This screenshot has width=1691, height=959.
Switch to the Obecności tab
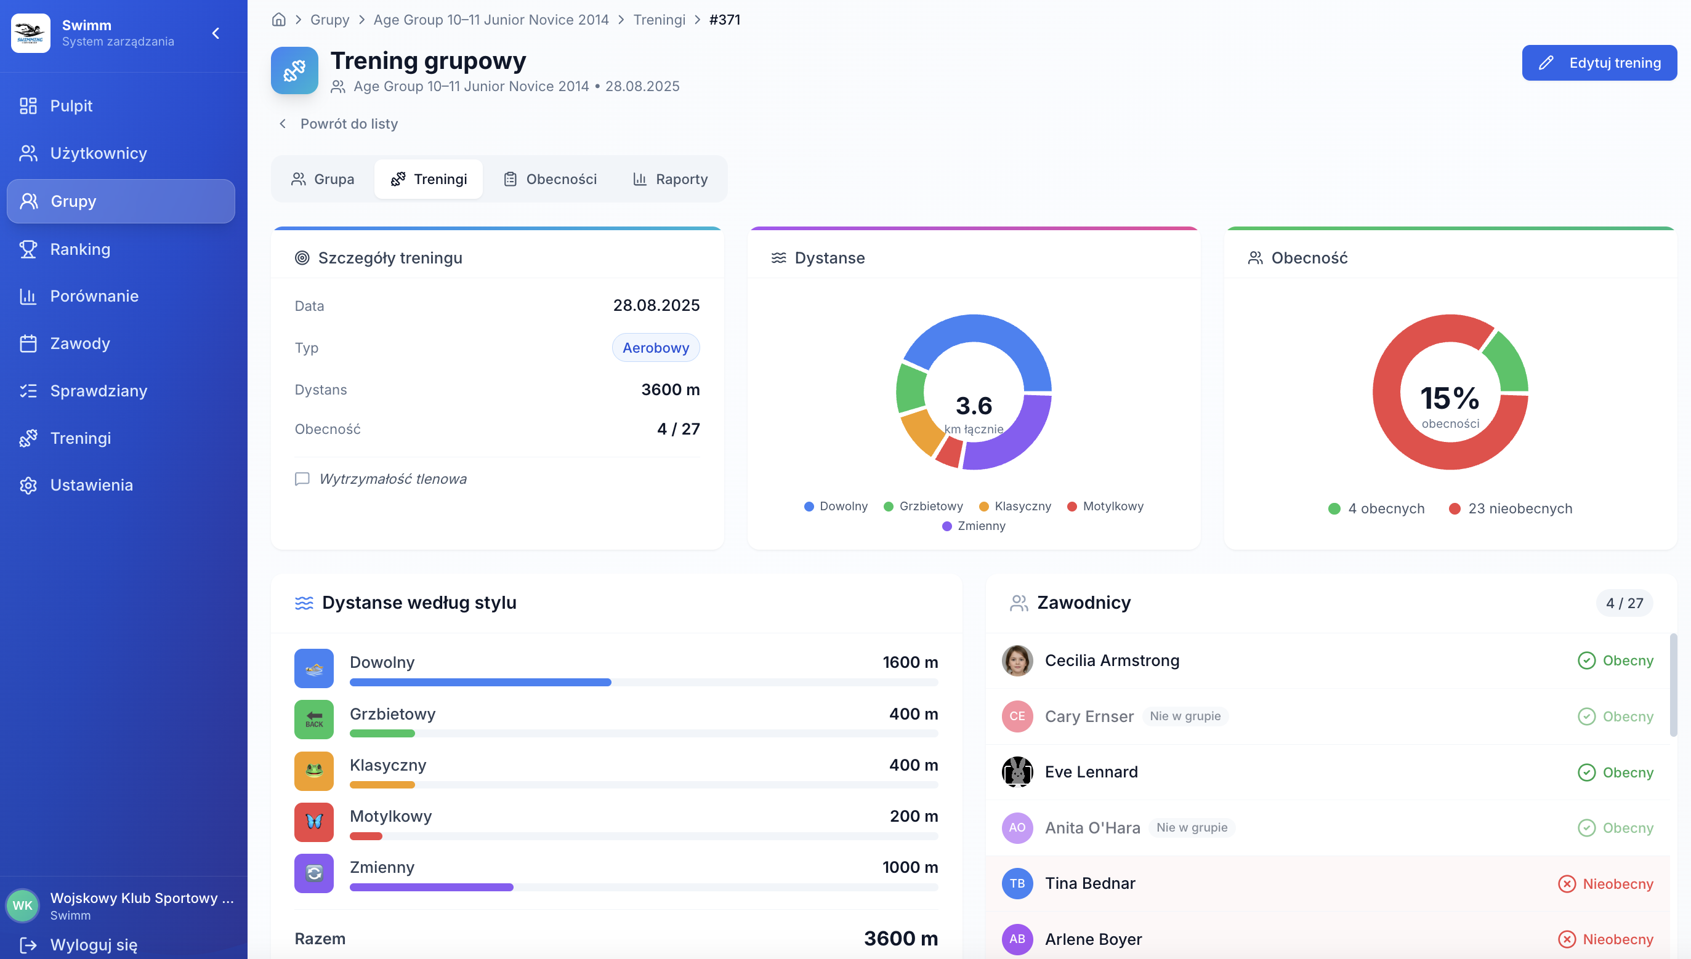pos(550,179)
